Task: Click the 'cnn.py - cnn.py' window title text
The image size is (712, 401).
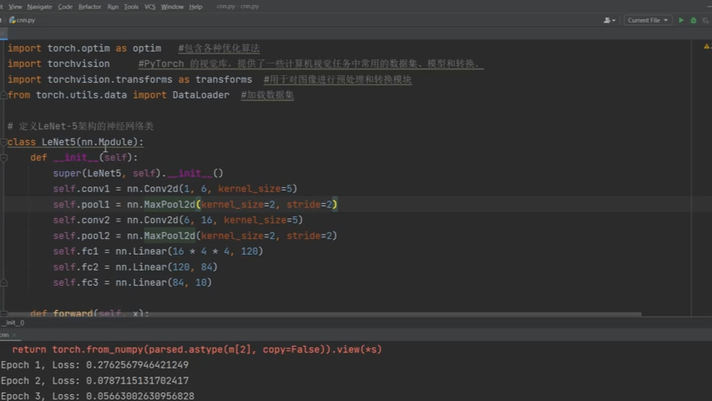Action: point(238,7)
